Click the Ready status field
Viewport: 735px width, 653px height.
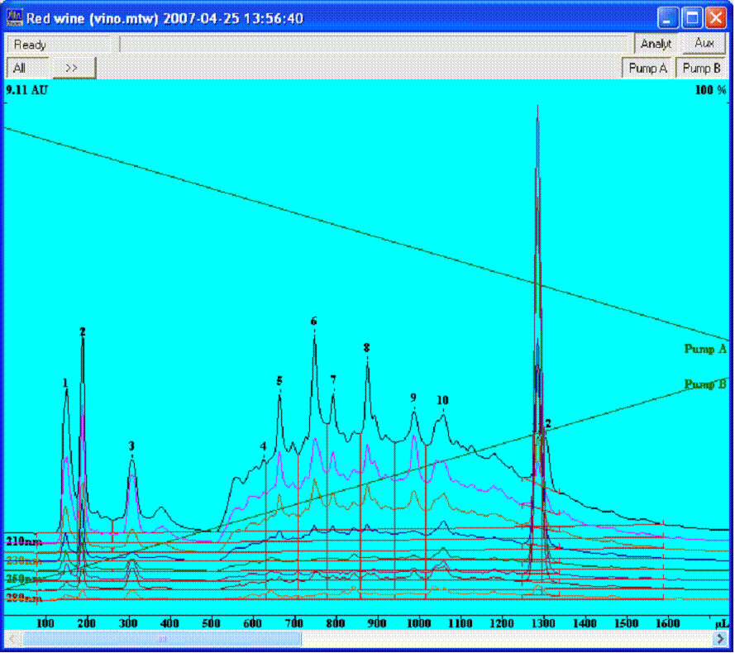[x=59, y=45]
